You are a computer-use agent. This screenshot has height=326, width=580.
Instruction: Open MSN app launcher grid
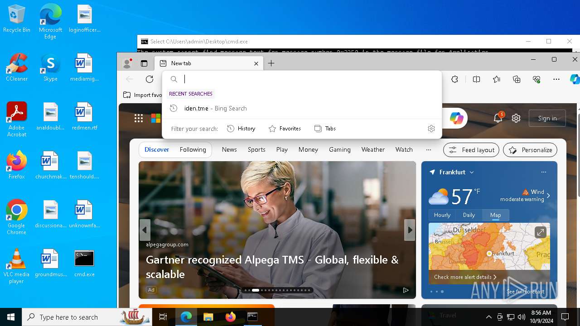coord(139,118)
